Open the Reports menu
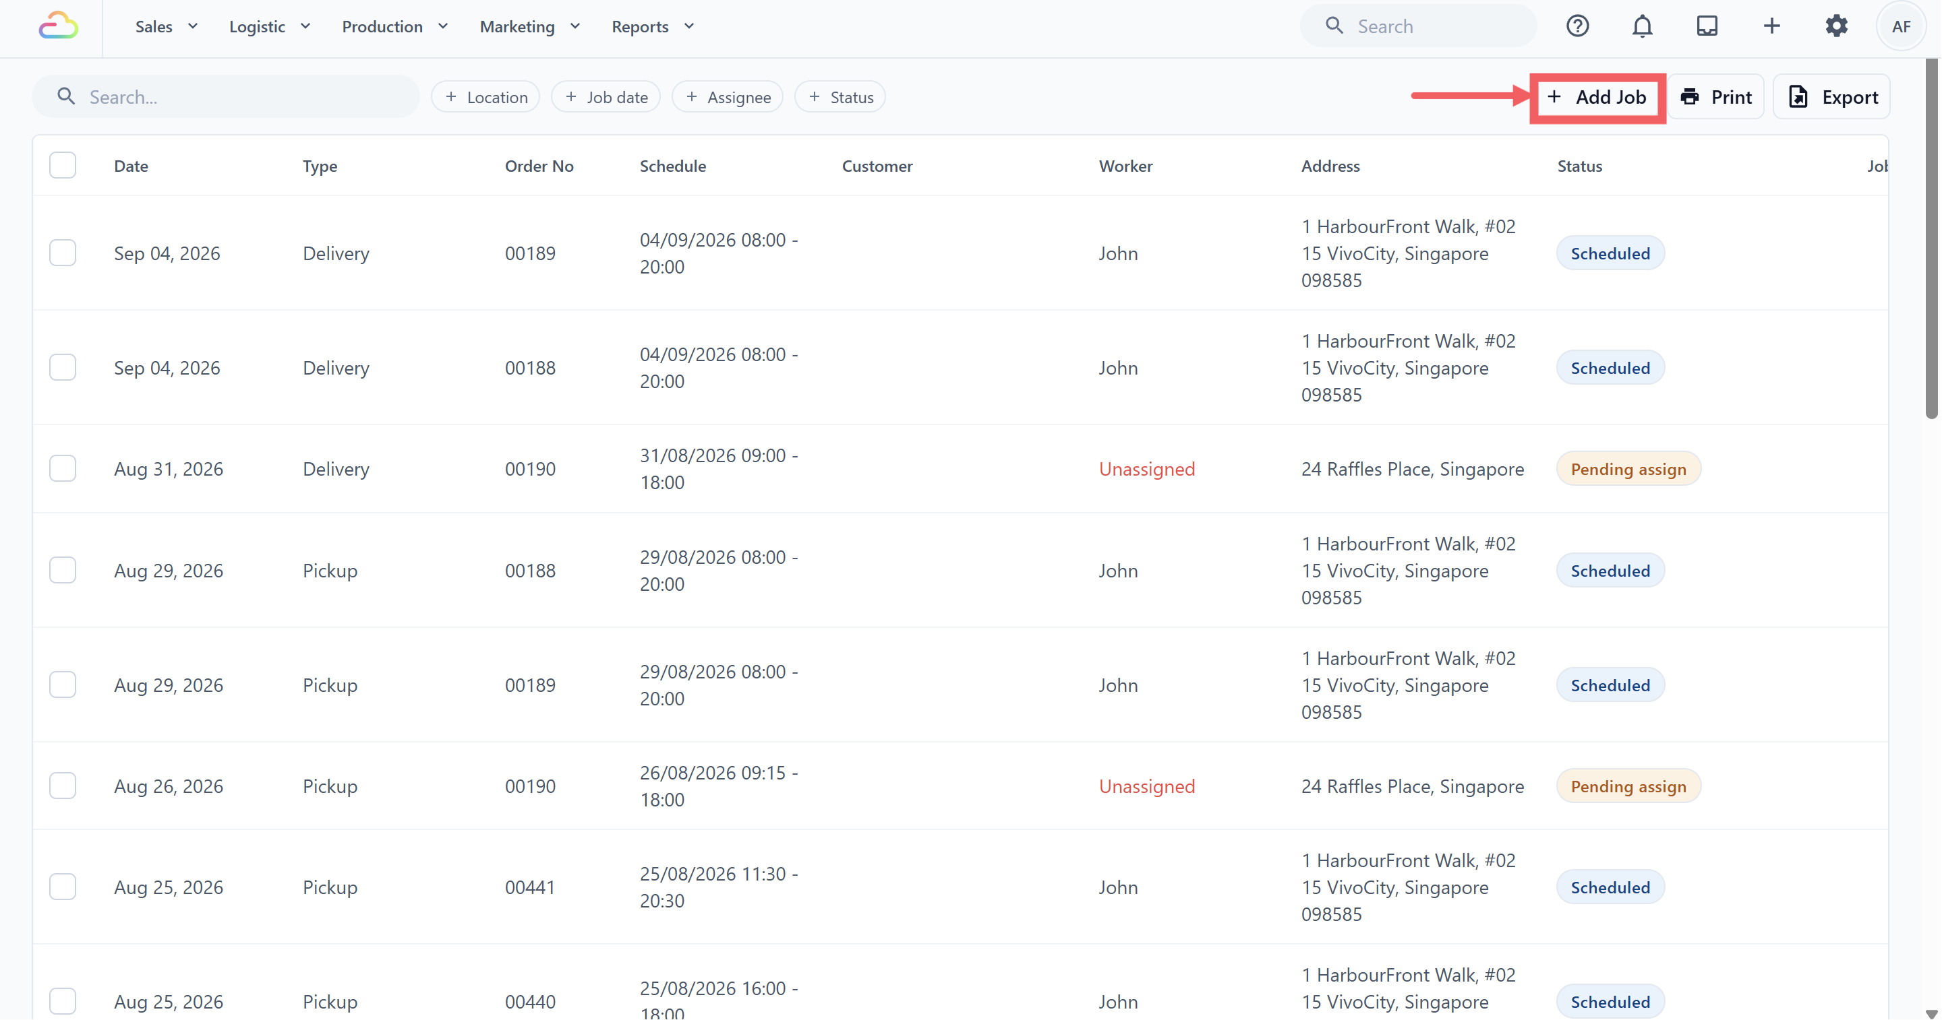 click(x=652, y=26)
